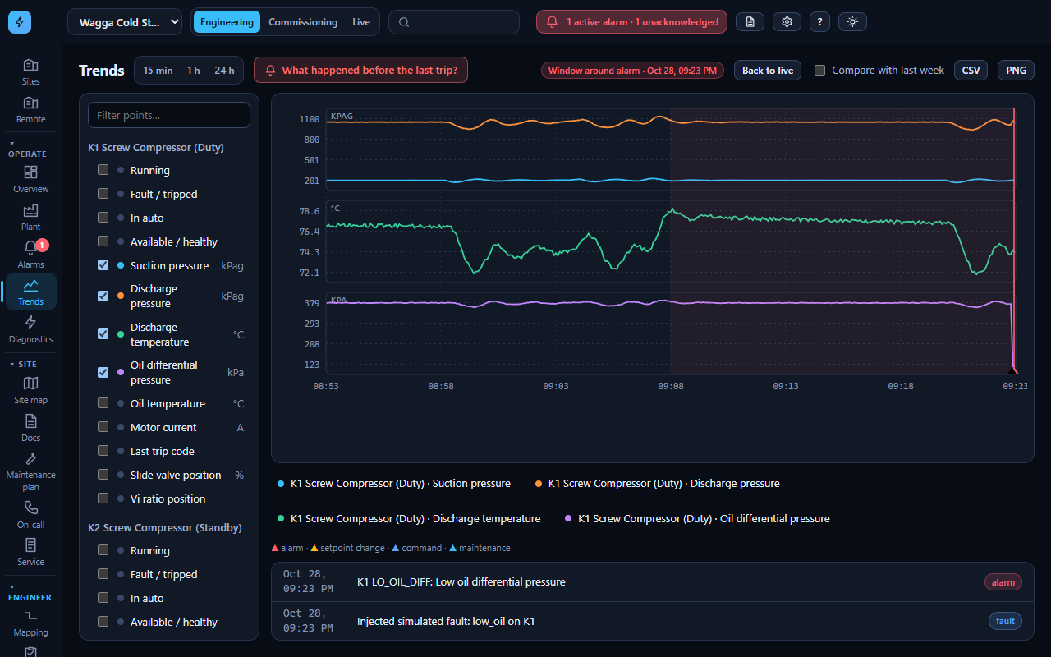Click What happened before the last trip
1051x657 pixels.
[361, 71]
